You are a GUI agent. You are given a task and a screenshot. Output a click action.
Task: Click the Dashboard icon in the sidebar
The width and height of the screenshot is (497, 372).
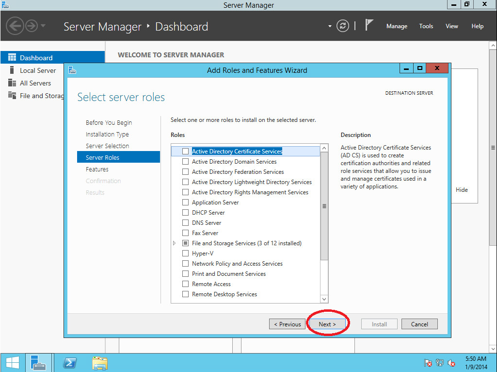pyautogui.click(x=12, y=57)
